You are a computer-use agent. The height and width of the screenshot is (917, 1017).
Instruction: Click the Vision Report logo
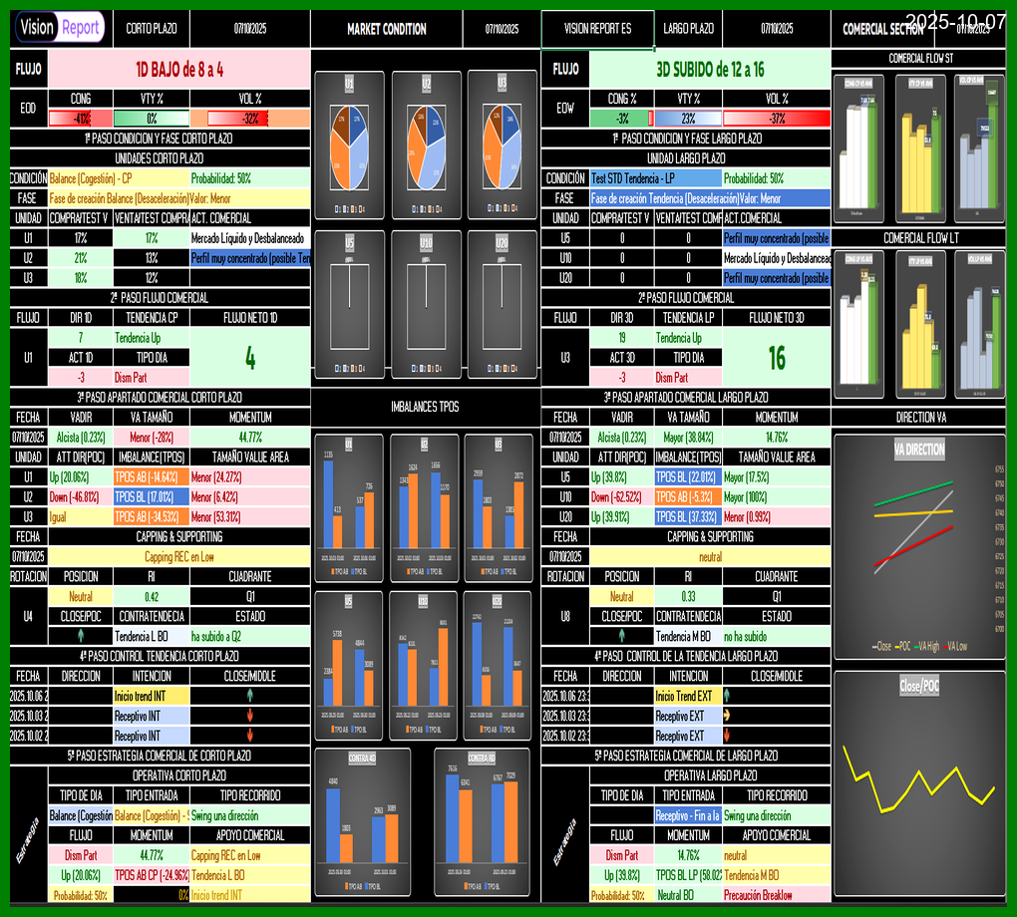point(60,28)
